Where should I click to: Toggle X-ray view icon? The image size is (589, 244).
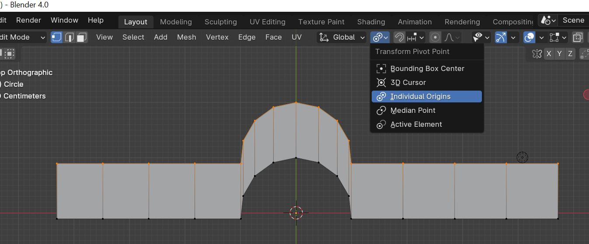pyautogui.click(x=578, y=37)
